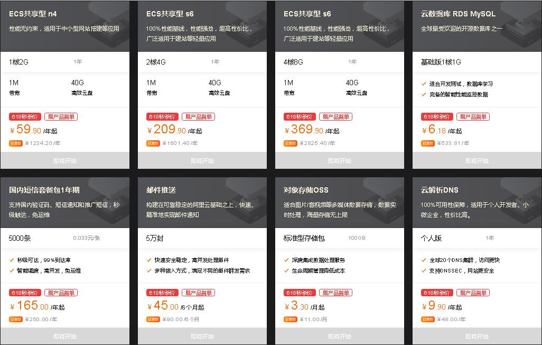The image size is (542, 345).
Task: Click 即将开始 button on the 4核8G s6 card
Action: click(x=340, y=160)
